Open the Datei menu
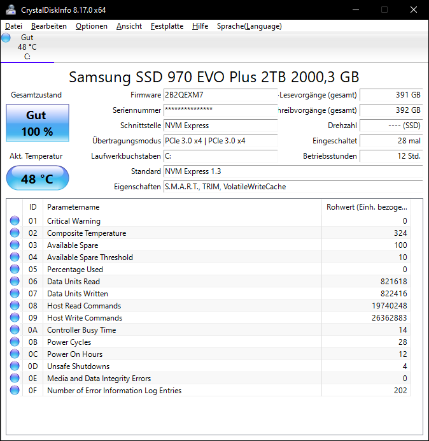Viewport: 429px width, 441px height. 13,26
